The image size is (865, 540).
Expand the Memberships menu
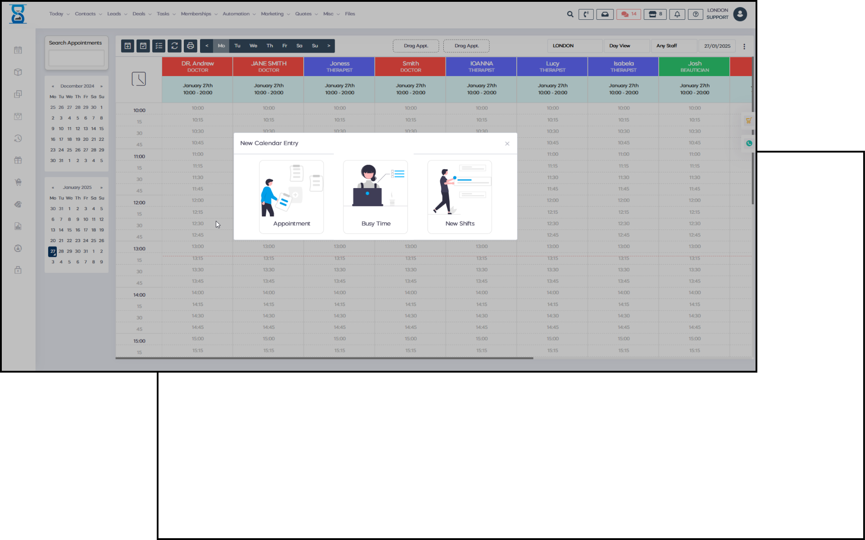[199, 14]
